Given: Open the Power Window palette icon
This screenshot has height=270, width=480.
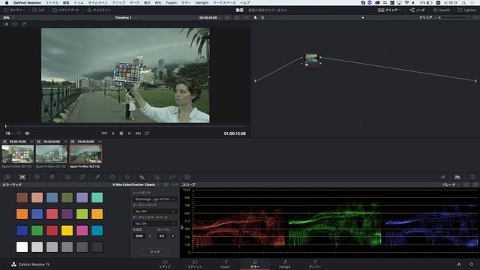Looking at the screenshot, I should pyautogui.click(x=112, y=177).
